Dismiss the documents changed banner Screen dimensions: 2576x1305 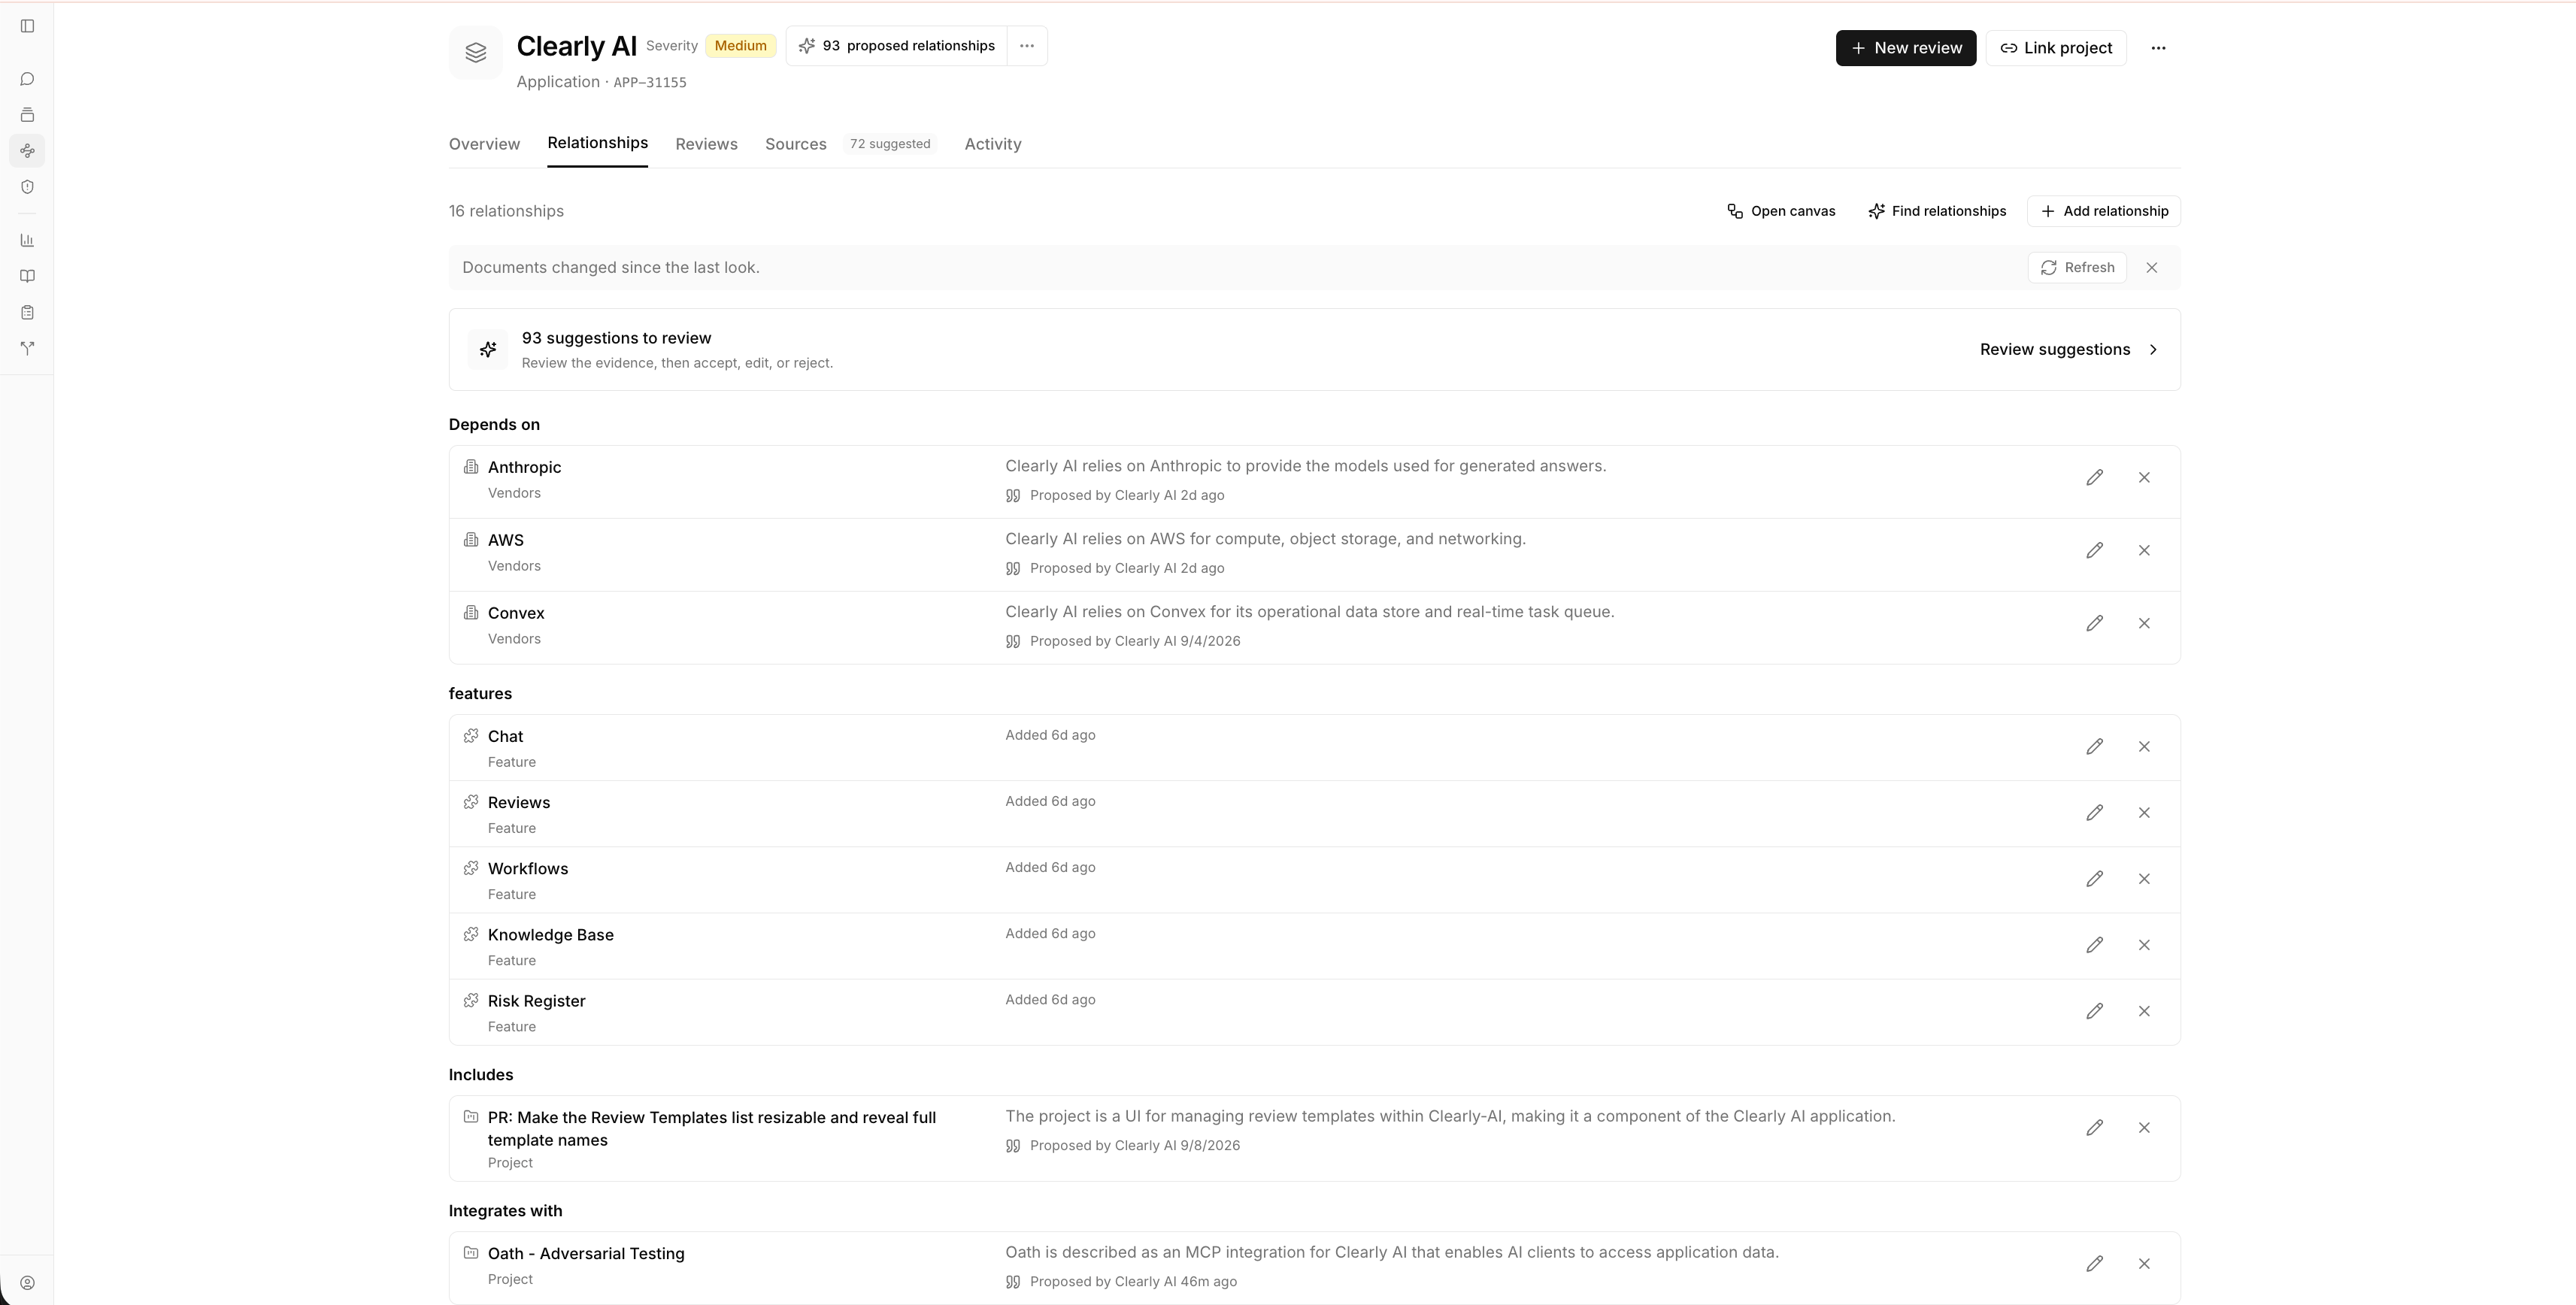coord(2152,268)
